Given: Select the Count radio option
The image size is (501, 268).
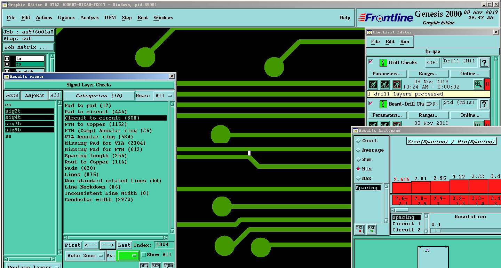Looking at the screenshot, I should click(x=358, y=141).
